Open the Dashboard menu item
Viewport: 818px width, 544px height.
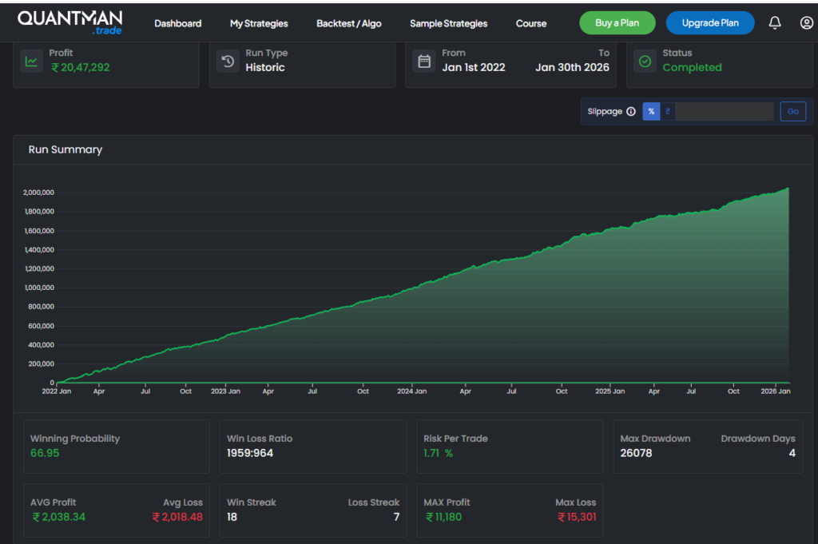pos(177,23)
